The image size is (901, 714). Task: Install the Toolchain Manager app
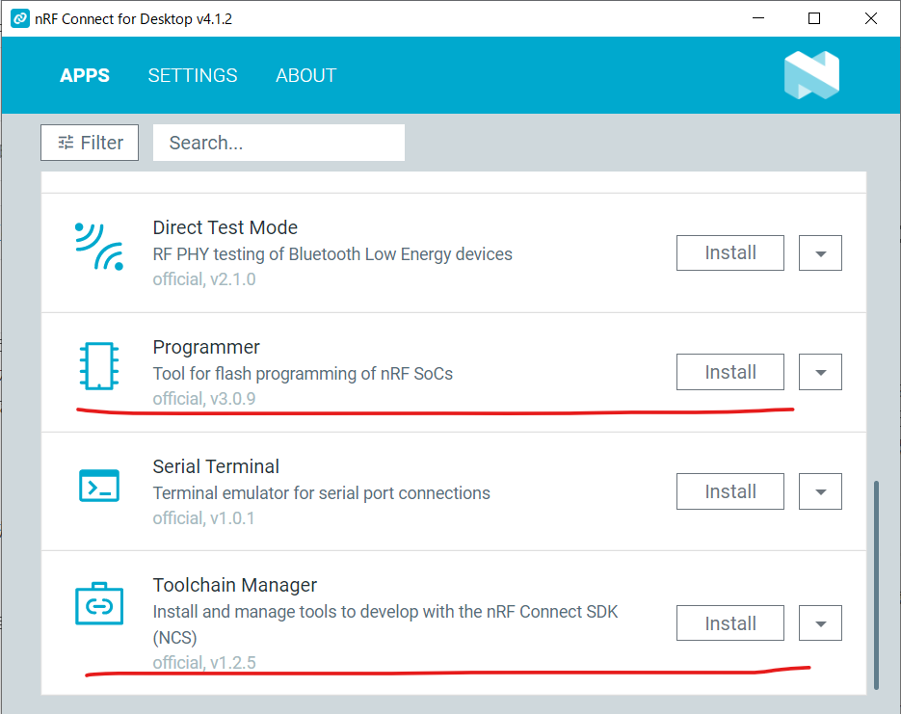tap(729, 623)
